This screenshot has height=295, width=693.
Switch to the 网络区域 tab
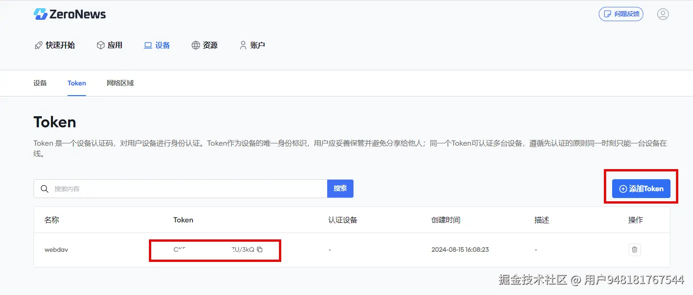120,83
